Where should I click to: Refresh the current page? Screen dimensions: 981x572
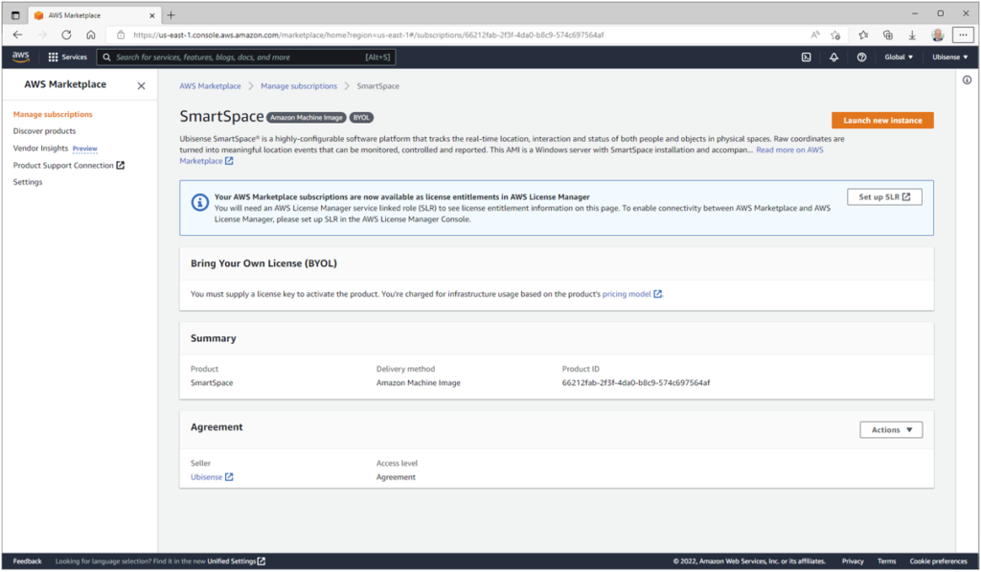coord(66,35)
